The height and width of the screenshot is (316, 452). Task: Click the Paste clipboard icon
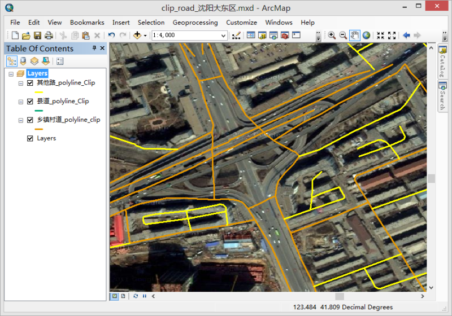(x=86, y=36)
